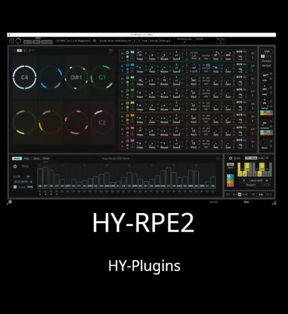Click previous scale arrow beside Hirajoshi
Screen dimensions: 288x314
pos(265,185)
